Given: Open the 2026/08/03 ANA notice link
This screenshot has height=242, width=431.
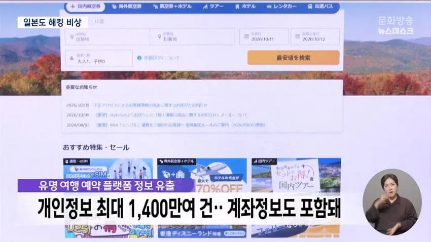Looking at the screenshot, I should [180, 125].
